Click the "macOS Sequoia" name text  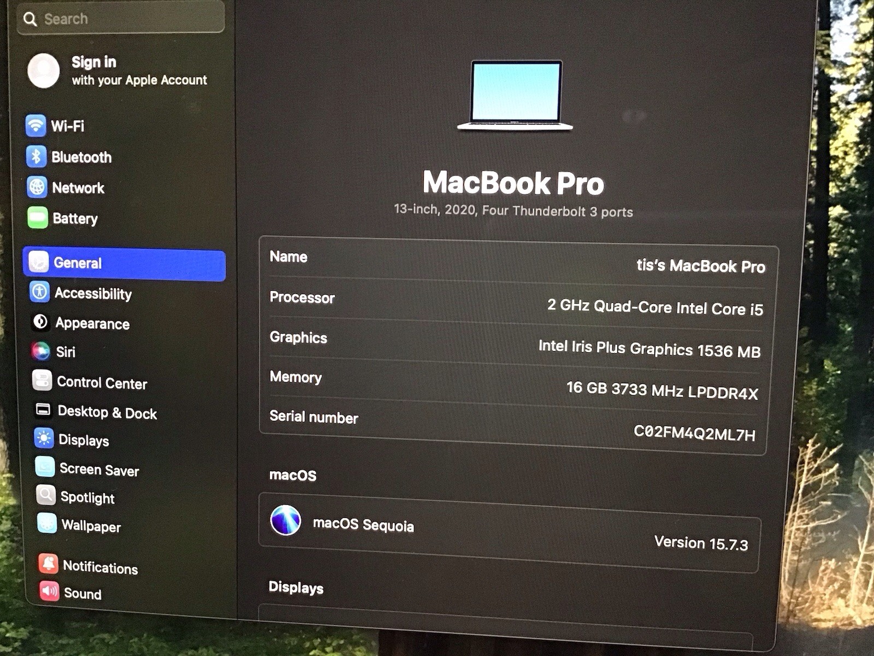(363, 525)
